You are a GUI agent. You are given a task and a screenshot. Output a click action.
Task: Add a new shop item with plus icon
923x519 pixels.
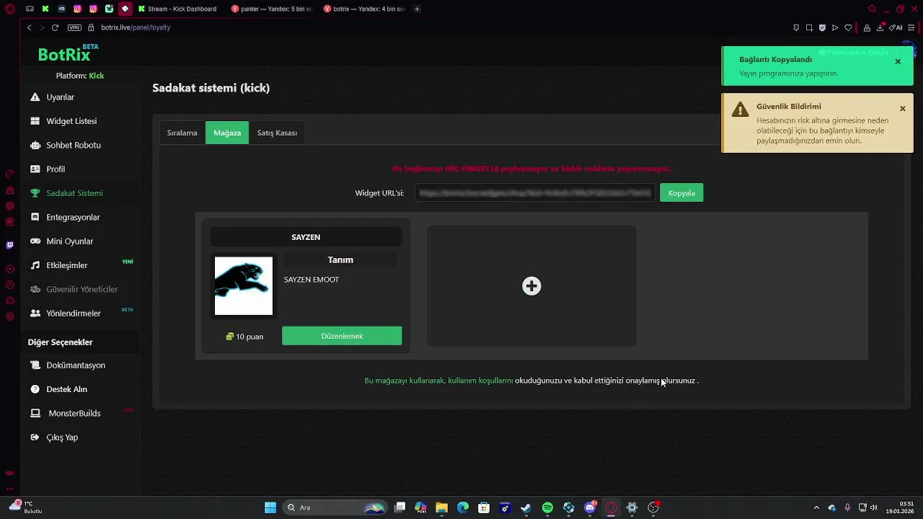(x=531, y=286)
